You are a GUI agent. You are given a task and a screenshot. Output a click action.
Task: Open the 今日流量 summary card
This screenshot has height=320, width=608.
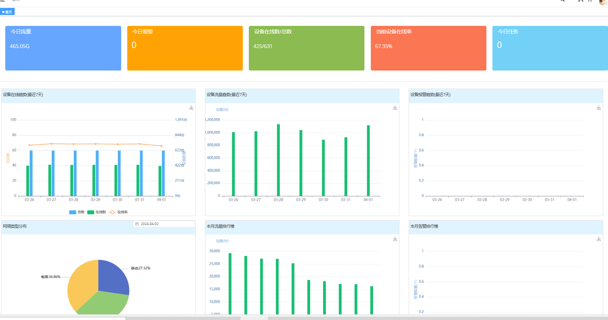click(x=63, y=48)
